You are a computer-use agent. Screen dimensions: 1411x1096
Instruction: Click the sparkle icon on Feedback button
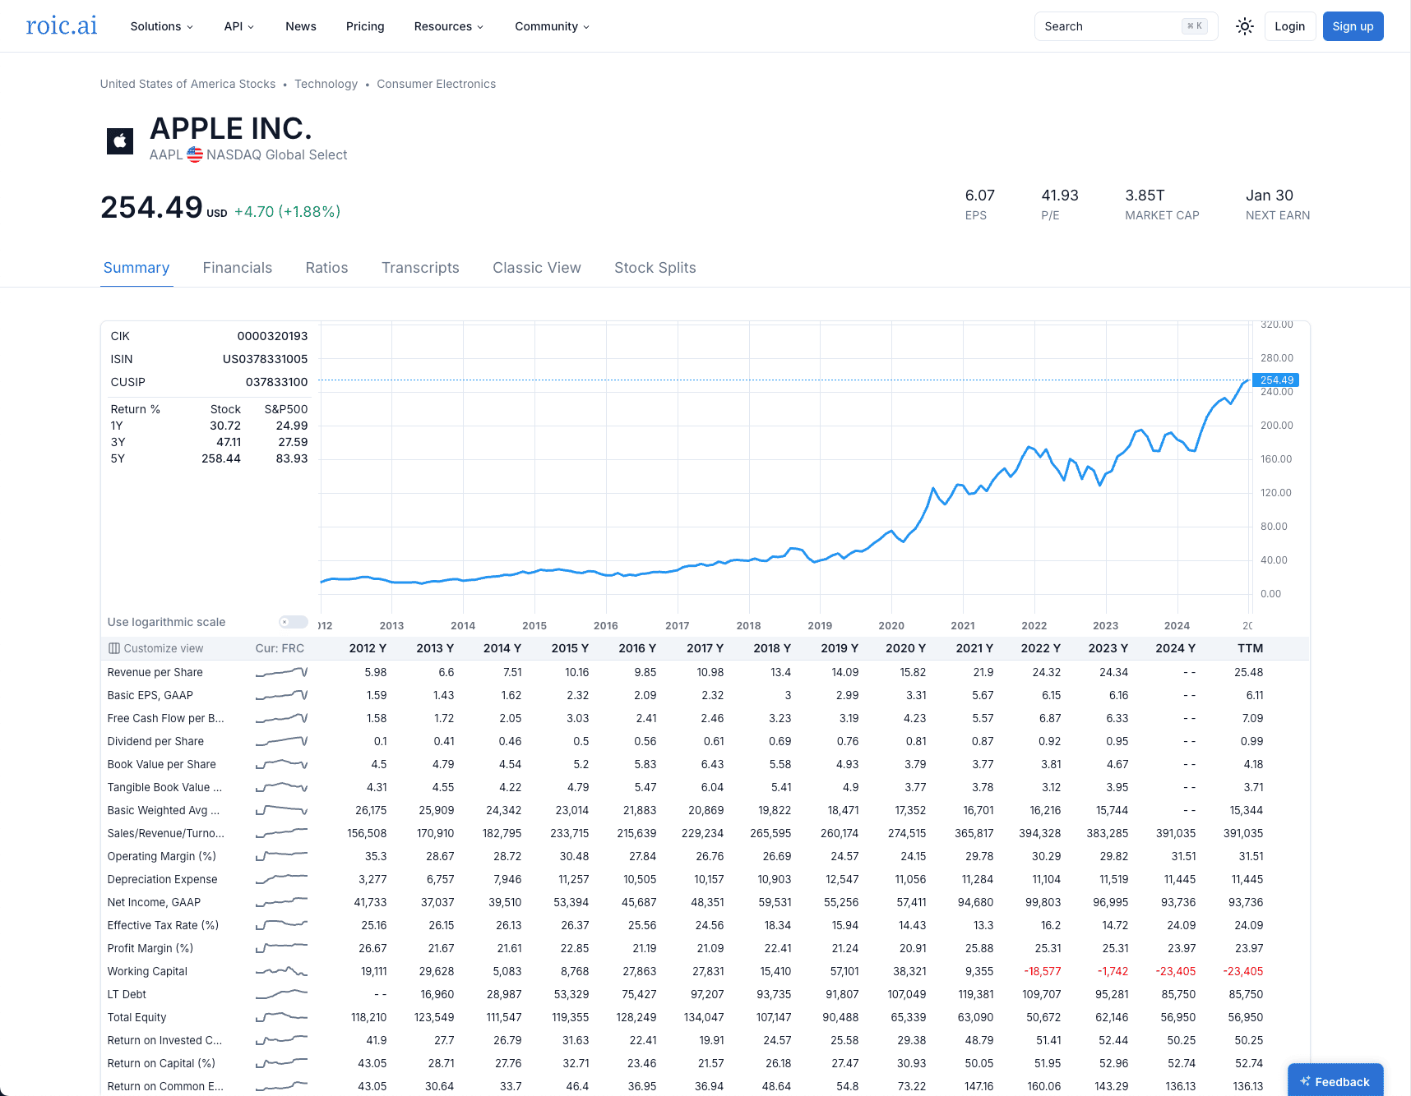1305,1081
